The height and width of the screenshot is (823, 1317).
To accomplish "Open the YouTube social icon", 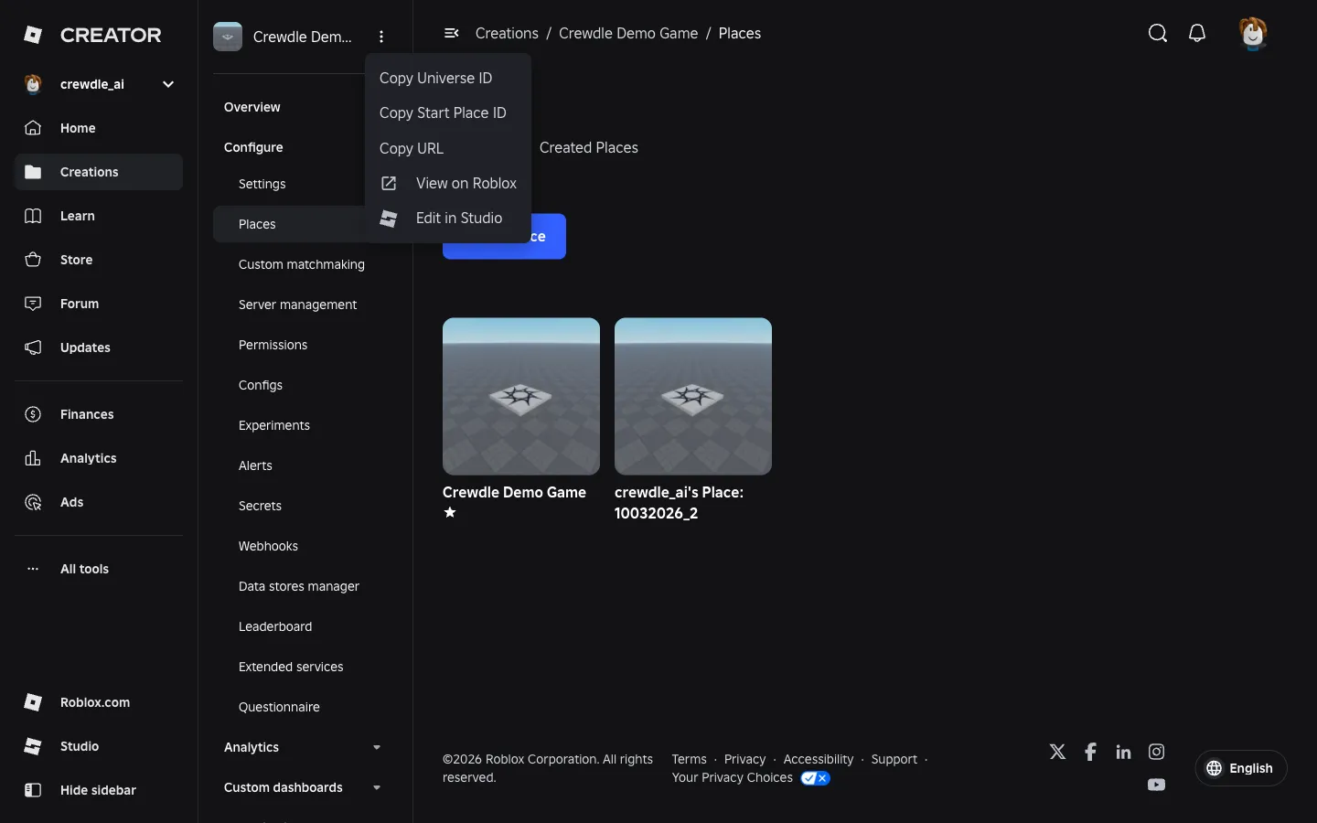I will (x=1156, y=785).
